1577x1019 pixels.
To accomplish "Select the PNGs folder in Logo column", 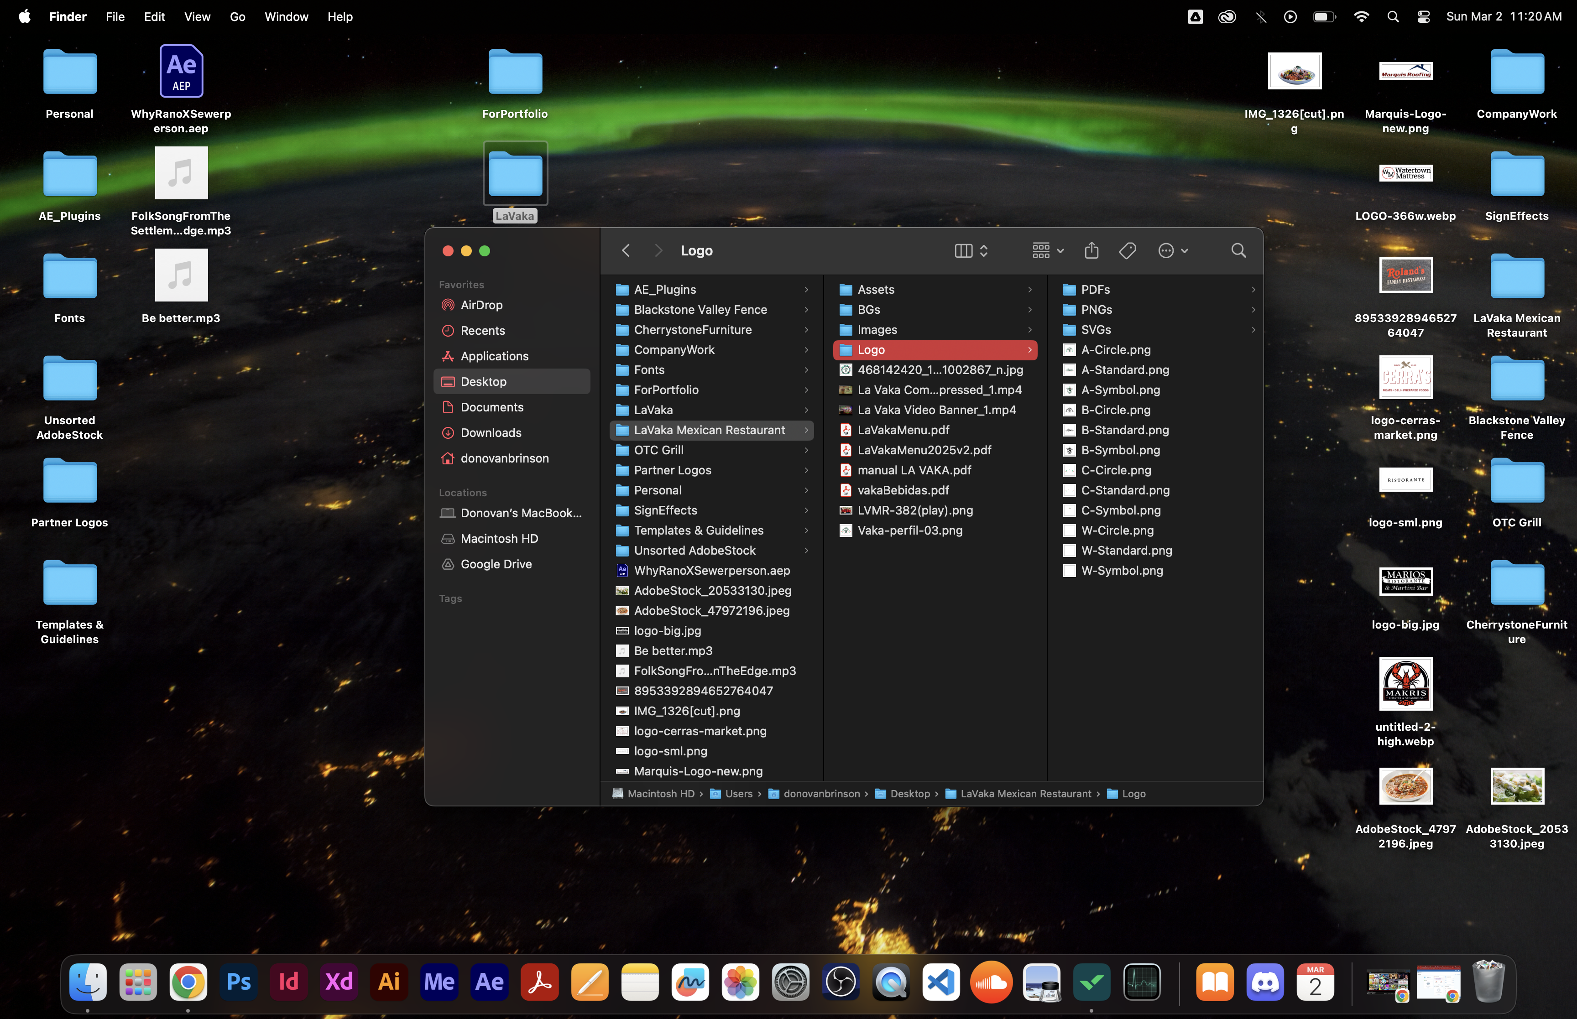I will tap(1096, 310).
